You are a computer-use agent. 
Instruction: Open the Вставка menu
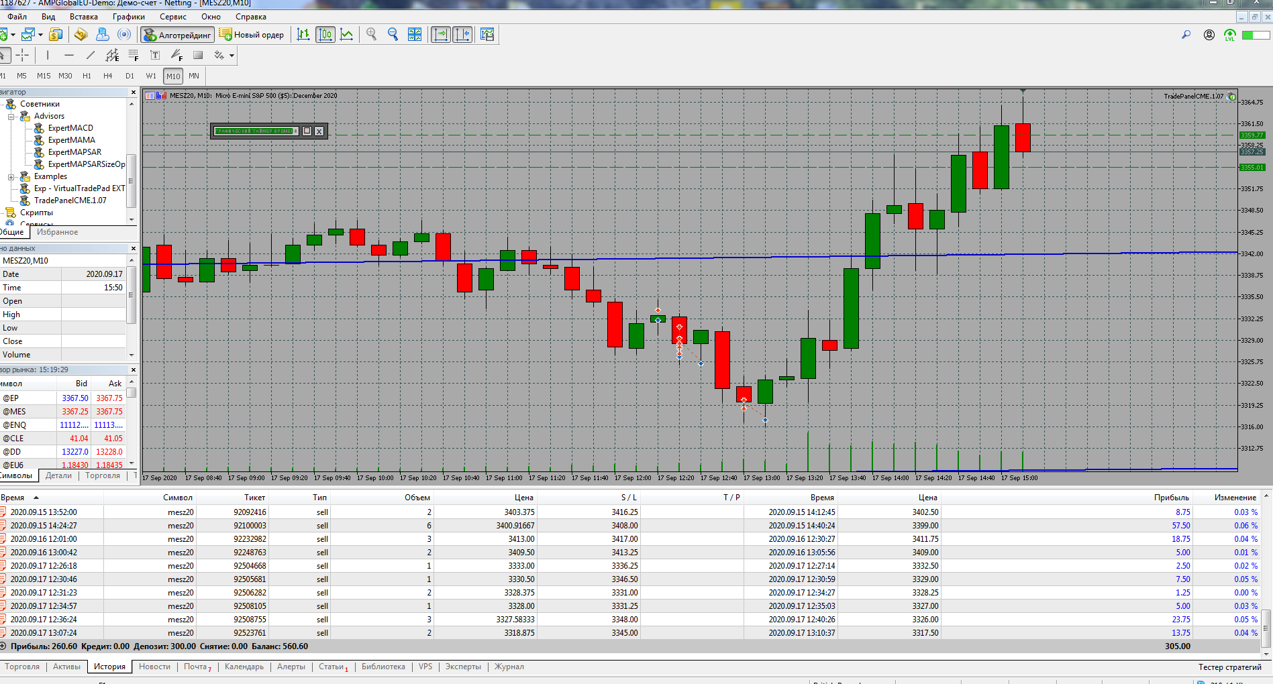84,17
